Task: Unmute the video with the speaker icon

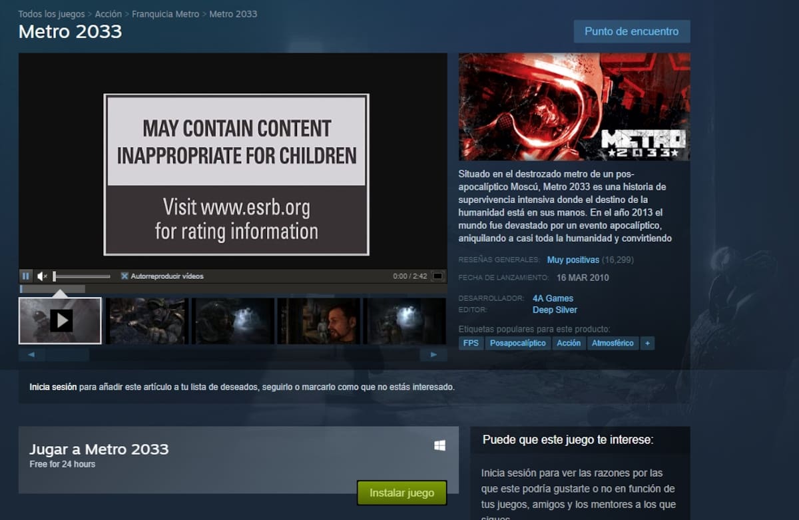Action: pos(42,276)
